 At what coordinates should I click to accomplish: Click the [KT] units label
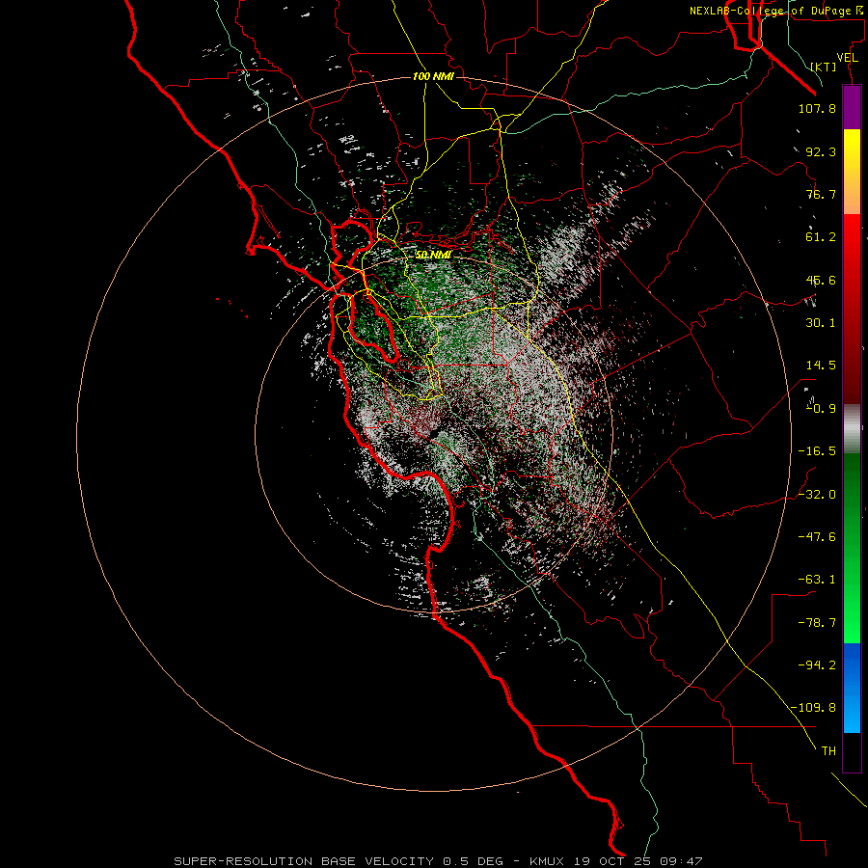click(x=824, y=68)
